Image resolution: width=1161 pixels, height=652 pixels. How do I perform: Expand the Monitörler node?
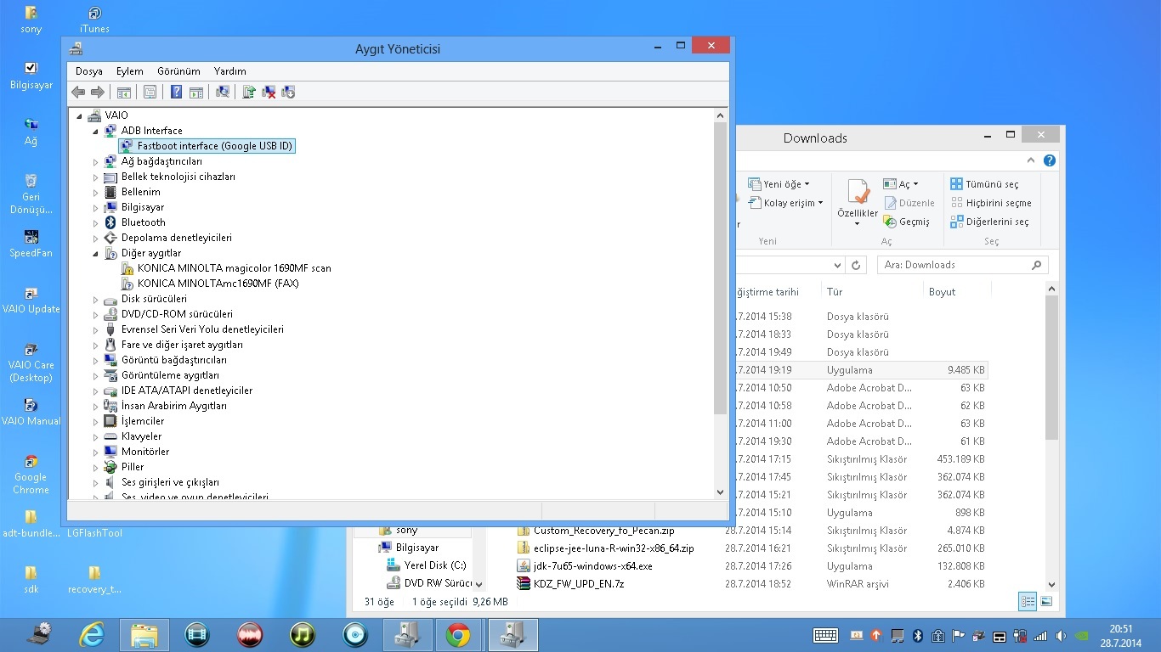(96, 452)
